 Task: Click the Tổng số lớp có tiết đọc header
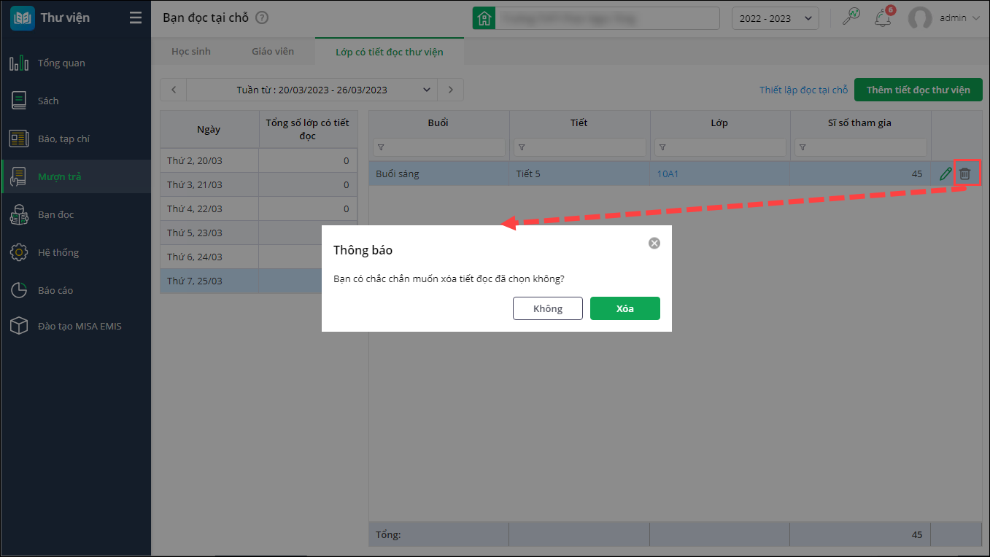[308, 130]
